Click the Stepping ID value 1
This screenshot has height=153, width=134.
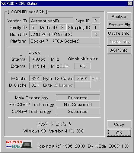click(96, 27)
